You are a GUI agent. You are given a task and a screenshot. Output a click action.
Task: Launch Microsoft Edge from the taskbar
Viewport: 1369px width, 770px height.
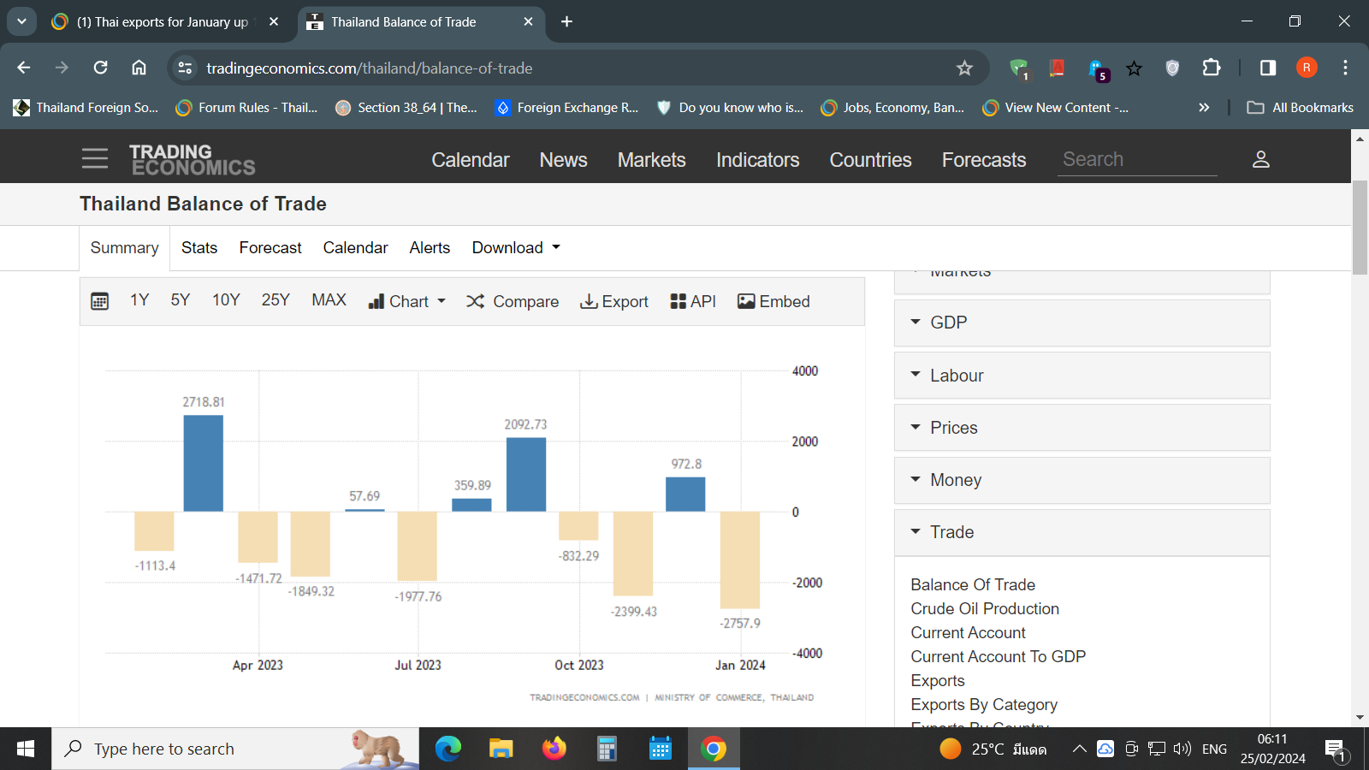tap(447, 749)
